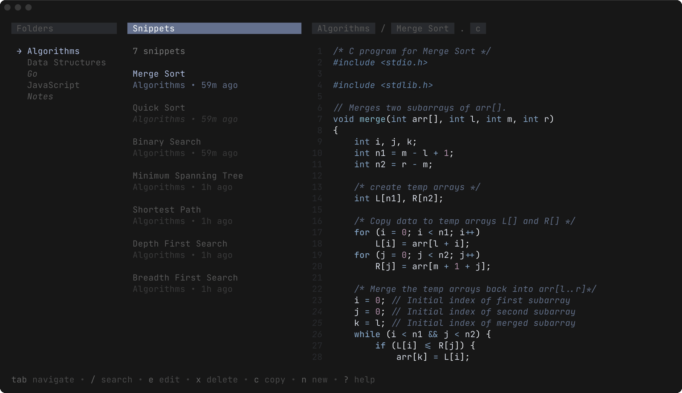Select the Data Structures folder

tap(66, 63)
